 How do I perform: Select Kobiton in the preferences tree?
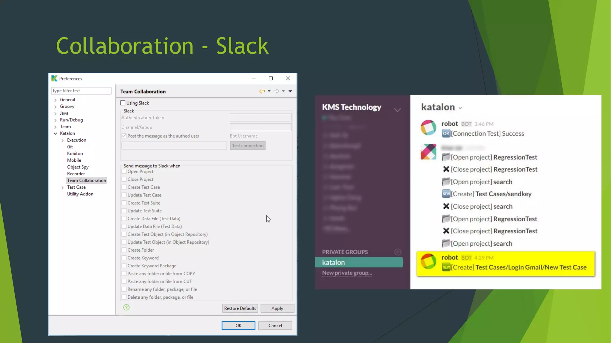pyautogui.click(x=75, y=153)
